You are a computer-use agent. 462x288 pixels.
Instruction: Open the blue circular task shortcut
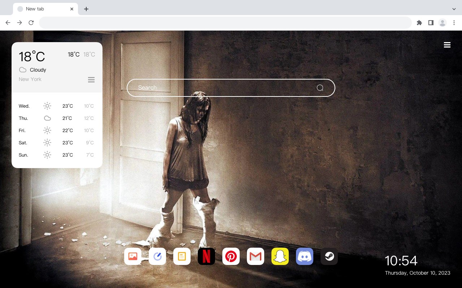(157, 256)
